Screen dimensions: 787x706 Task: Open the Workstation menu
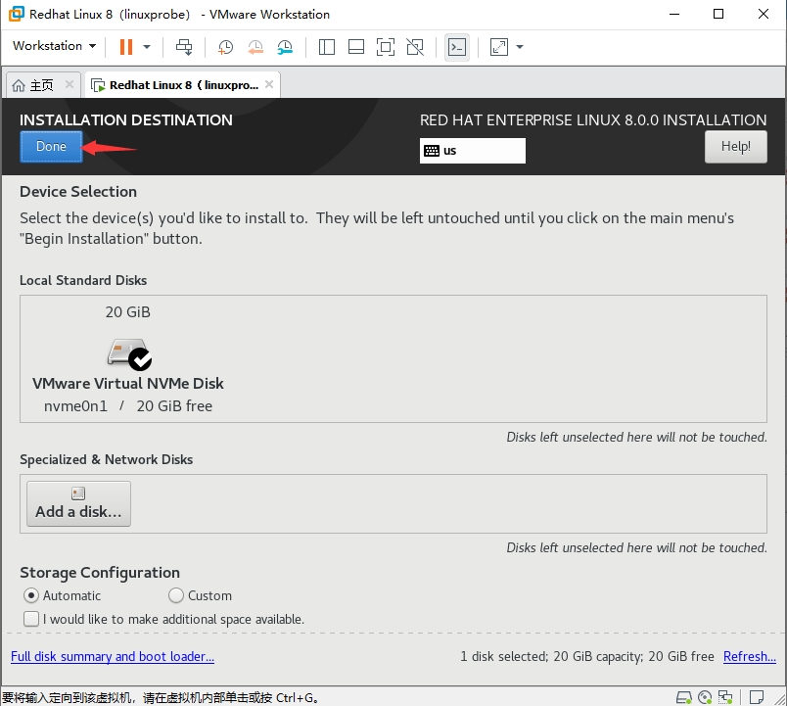tap(54, 46)
